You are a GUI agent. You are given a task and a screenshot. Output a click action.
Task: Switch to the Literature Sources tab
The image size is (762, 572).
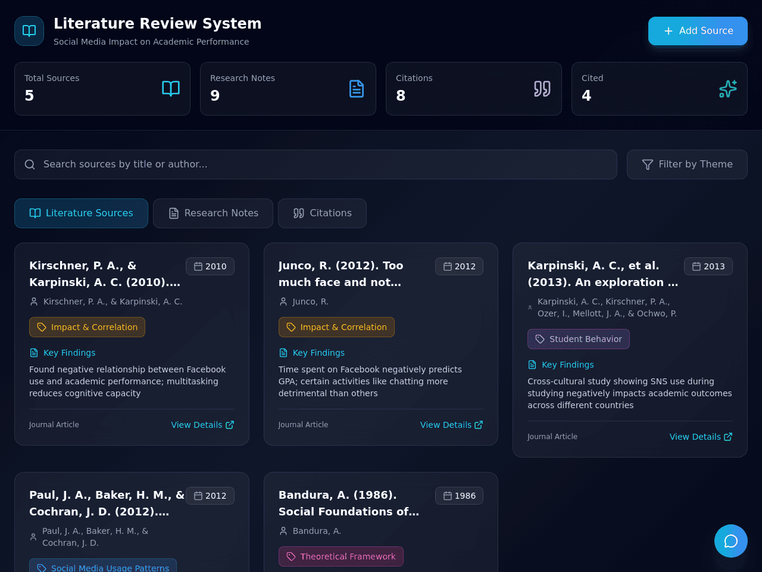[x=81, y=213]
